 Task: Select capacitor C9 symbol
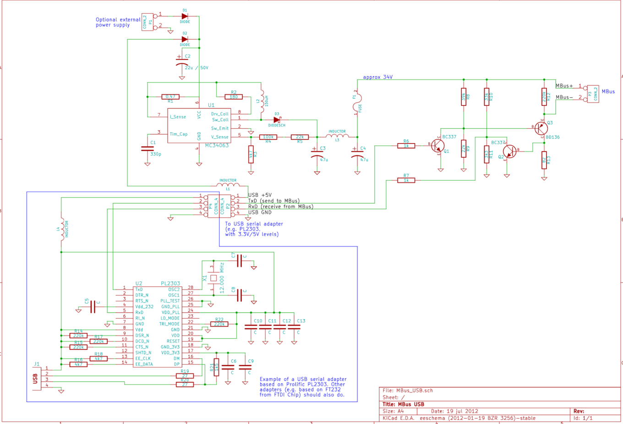246,367
